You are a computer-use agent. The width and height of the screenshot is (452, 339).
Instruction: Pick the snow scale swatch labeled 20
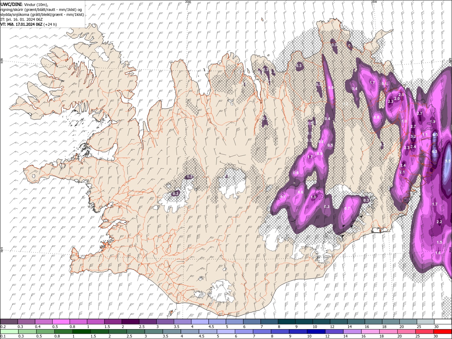[x=409, y=322]
